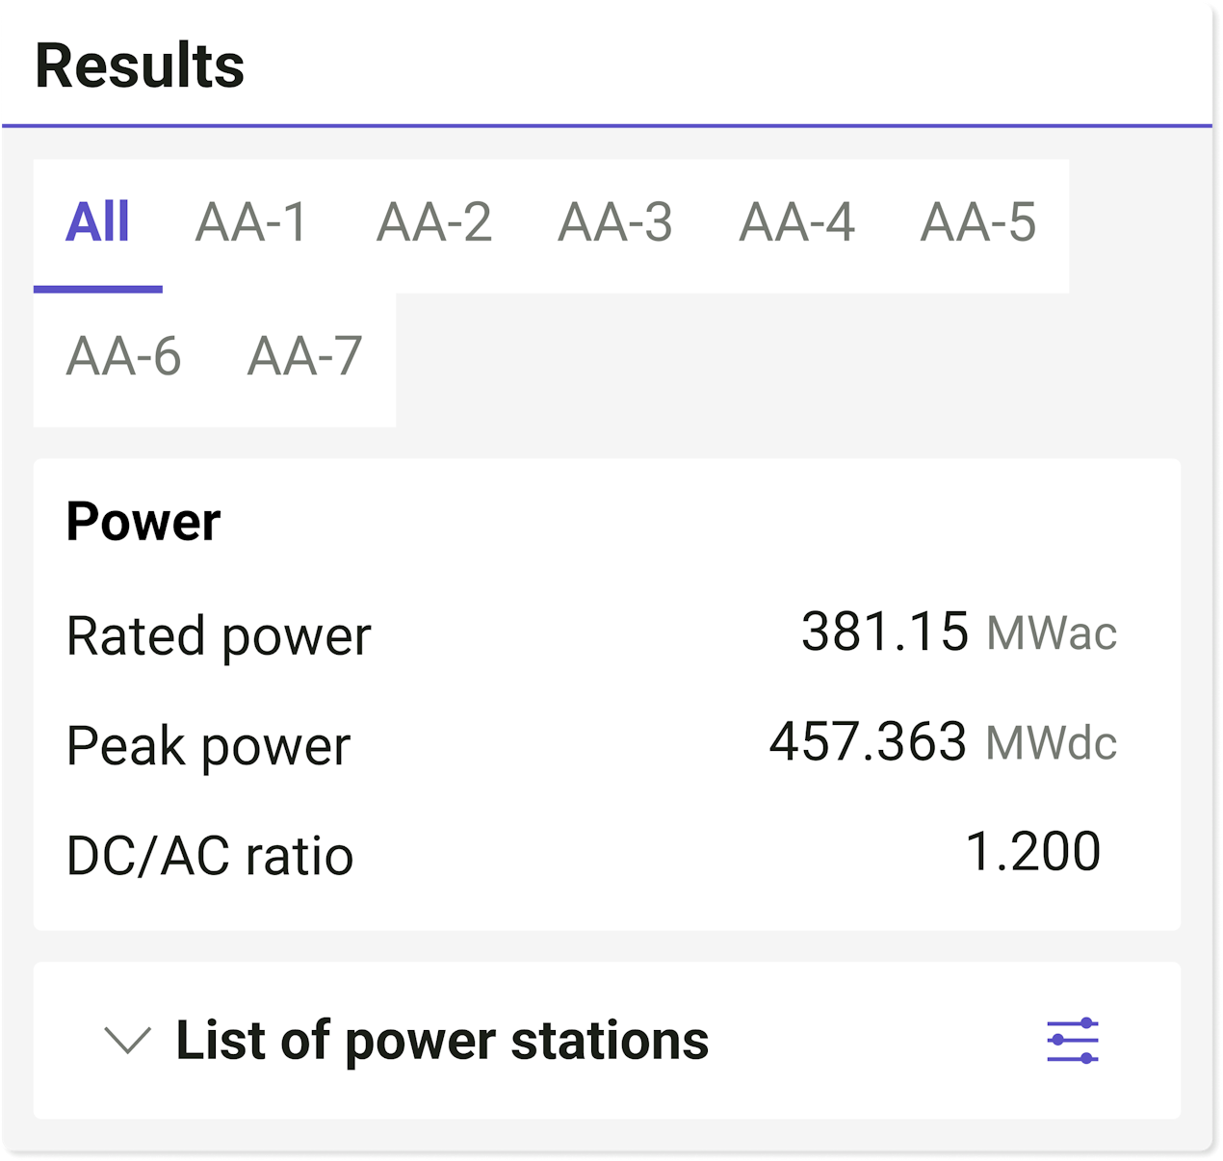Select the 1.200 ratio value
The image size is (1223, 1161).
(1033, 852)
